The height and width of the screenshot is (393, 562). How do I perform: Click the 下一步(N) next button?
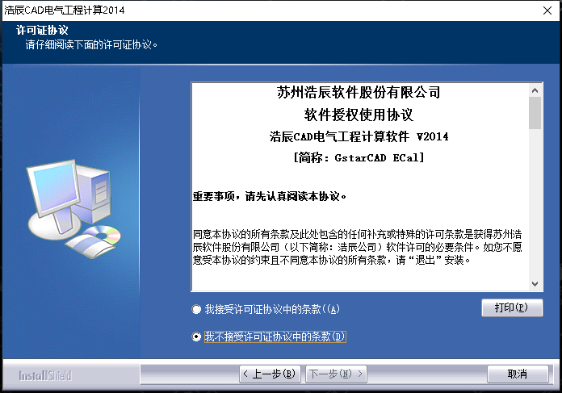pyautogui.click(x=335, y=374)
